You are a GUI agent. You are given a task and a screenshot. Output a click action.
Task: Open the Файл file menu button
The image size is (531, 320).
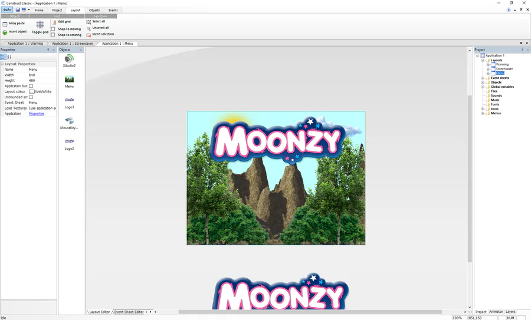(x=7, y=10)
